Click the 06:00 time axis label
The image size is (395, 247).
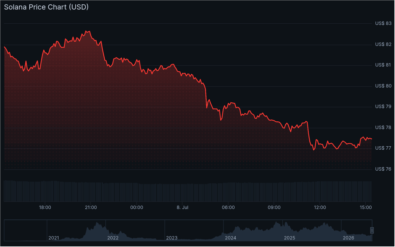click(228, 208)
